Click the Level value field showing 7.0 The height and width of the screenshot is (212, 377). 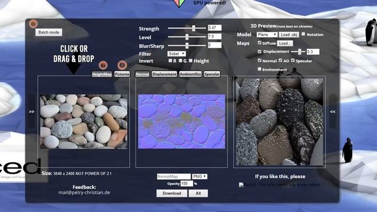click(x=214, y=37)
